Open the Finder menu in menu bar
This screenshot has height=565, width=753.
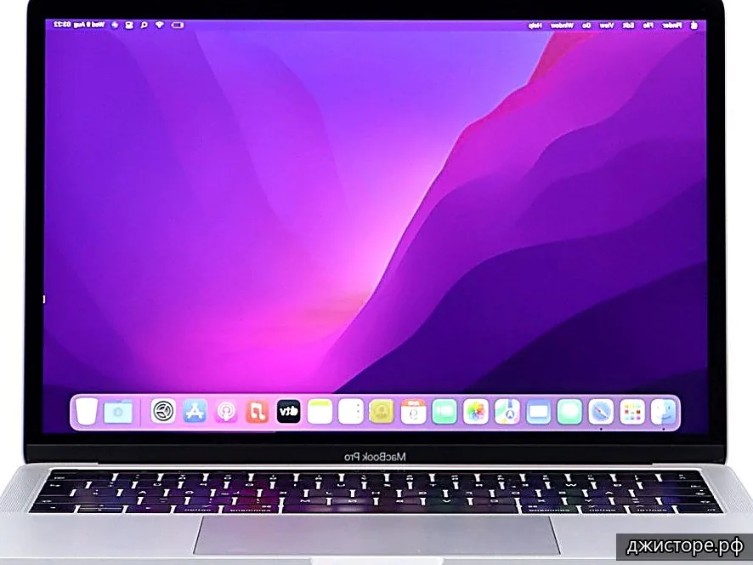(x=672, y=26)
